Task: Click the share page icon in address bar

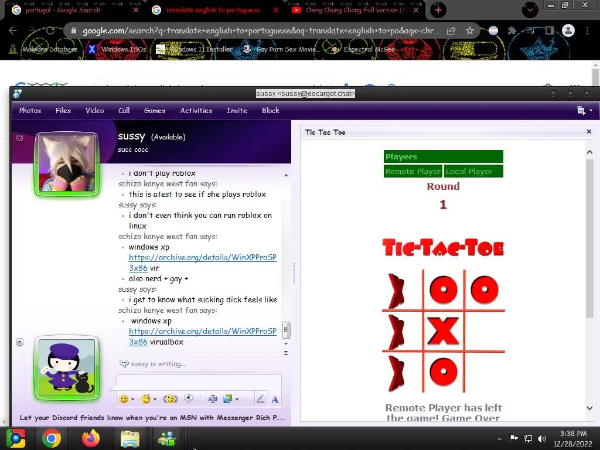Action: coord(452,30)
